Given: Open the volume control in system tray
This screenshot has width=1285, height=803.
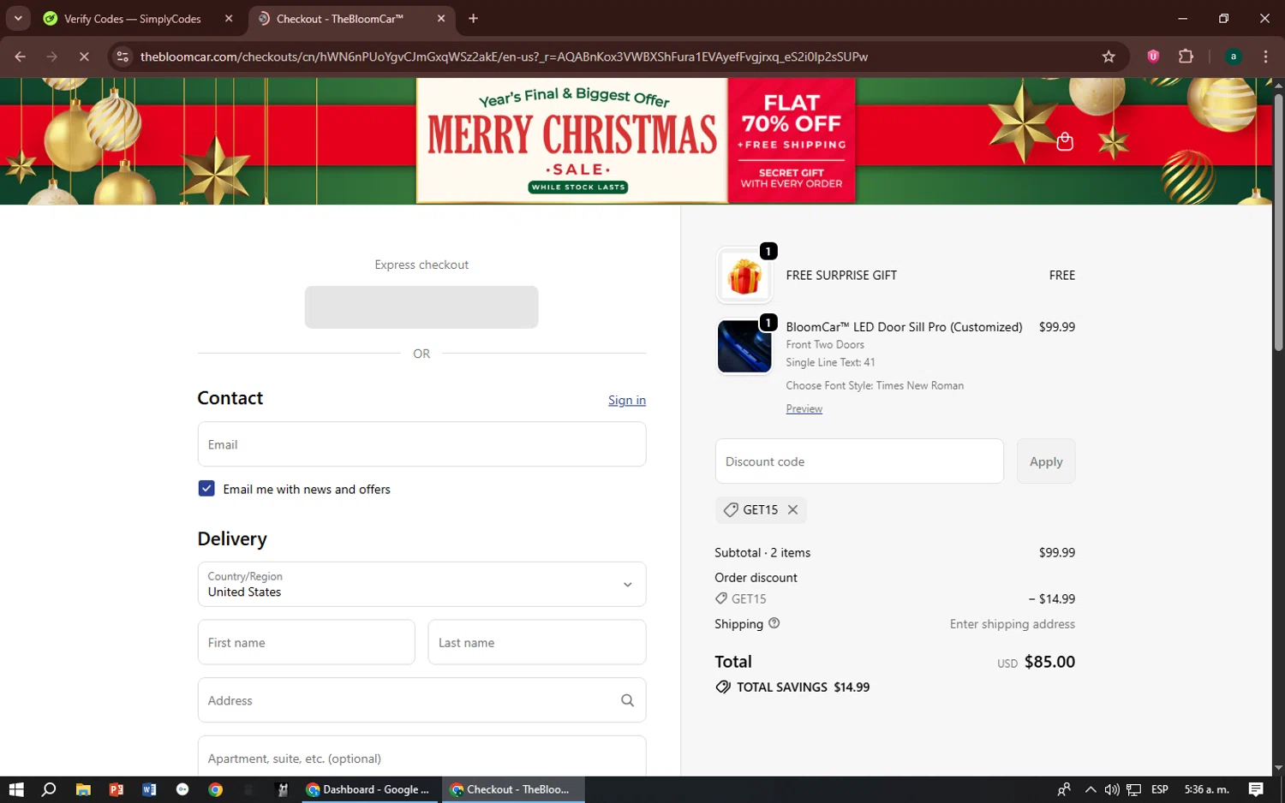Looking at the screenshot, I should [x=1112, y=789].
